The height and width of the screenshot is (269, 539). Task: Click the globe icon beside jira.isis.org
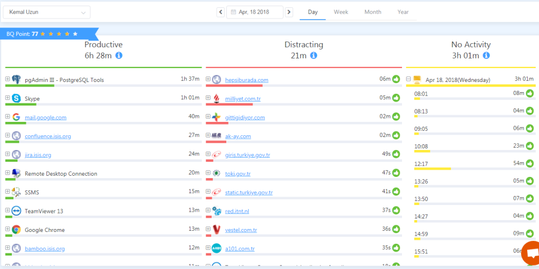pos(16,155)
